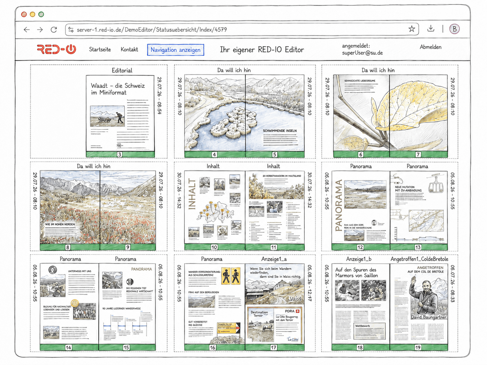
Task: Open browser downloads icon
Action: point(431,29)
